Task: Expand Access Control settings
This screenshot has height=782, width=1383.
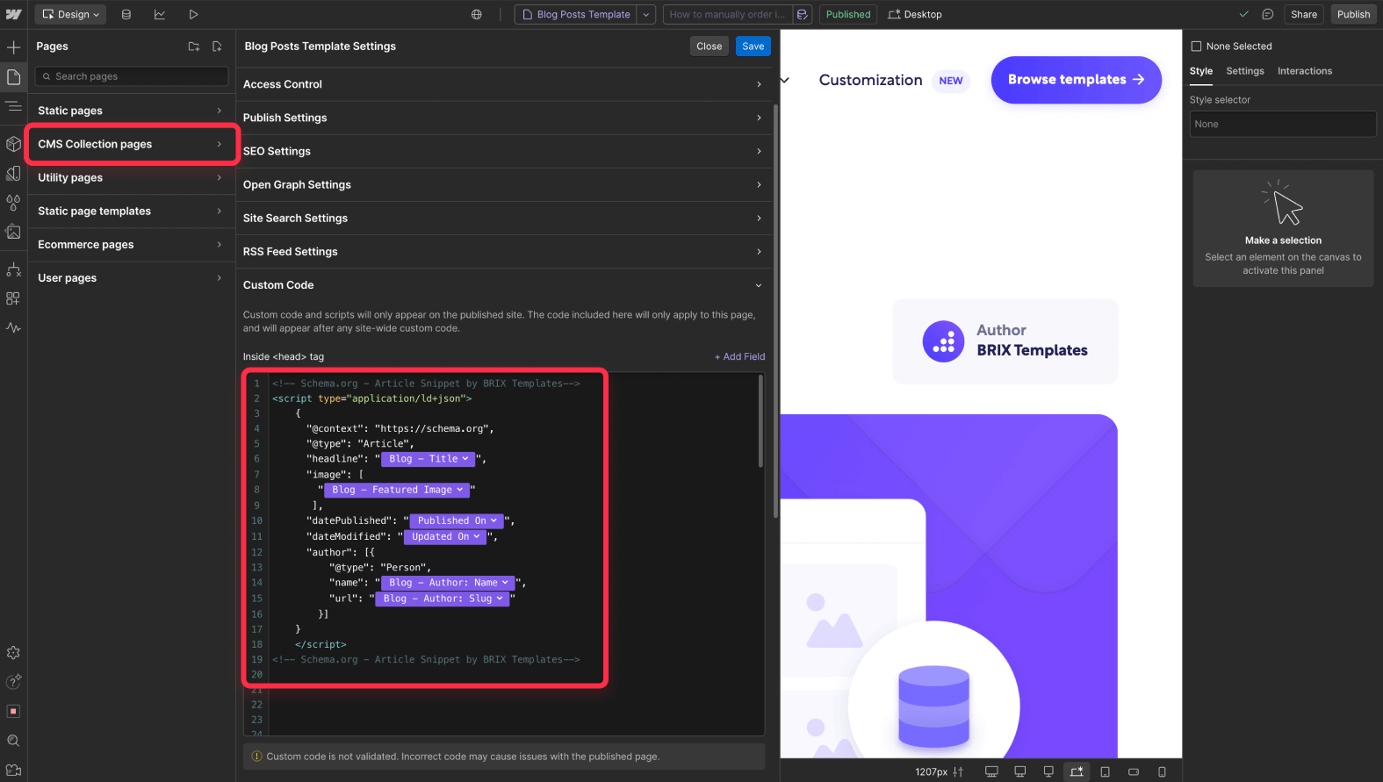Action: point(504,84)
